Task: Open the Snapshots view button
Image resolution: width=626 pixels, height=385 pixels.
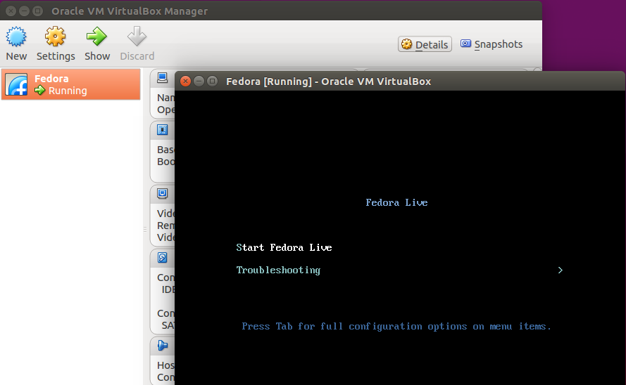Action: tap(492, 44)
